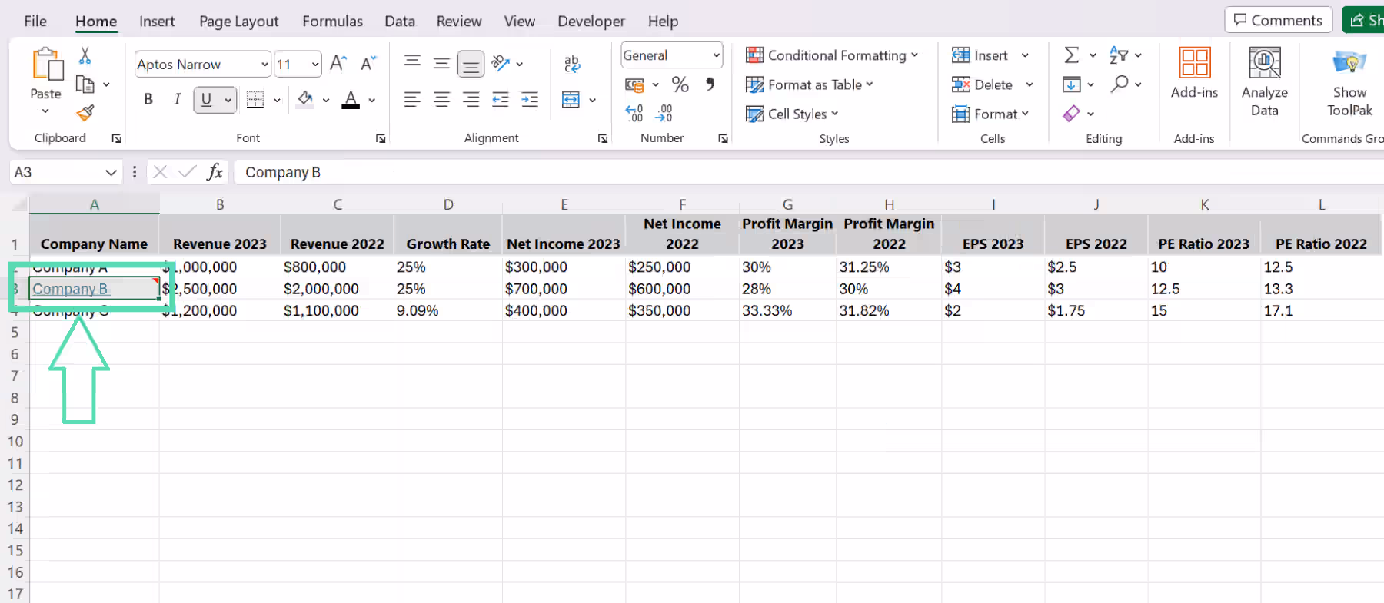Open the Comments pane button
This screenshot has width=1384, height=603.
coord(1278,20)
